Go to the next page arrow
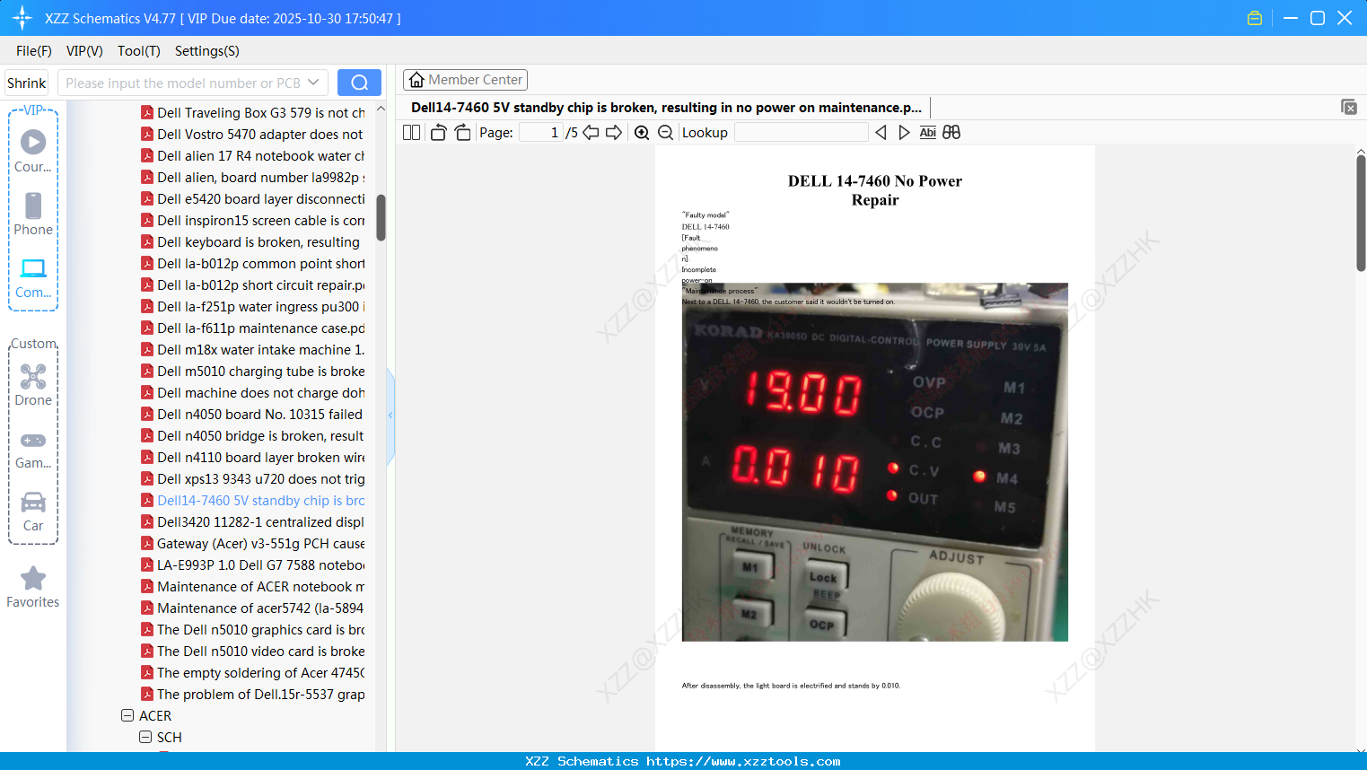 pyautogui.click(x=614, y=132)
